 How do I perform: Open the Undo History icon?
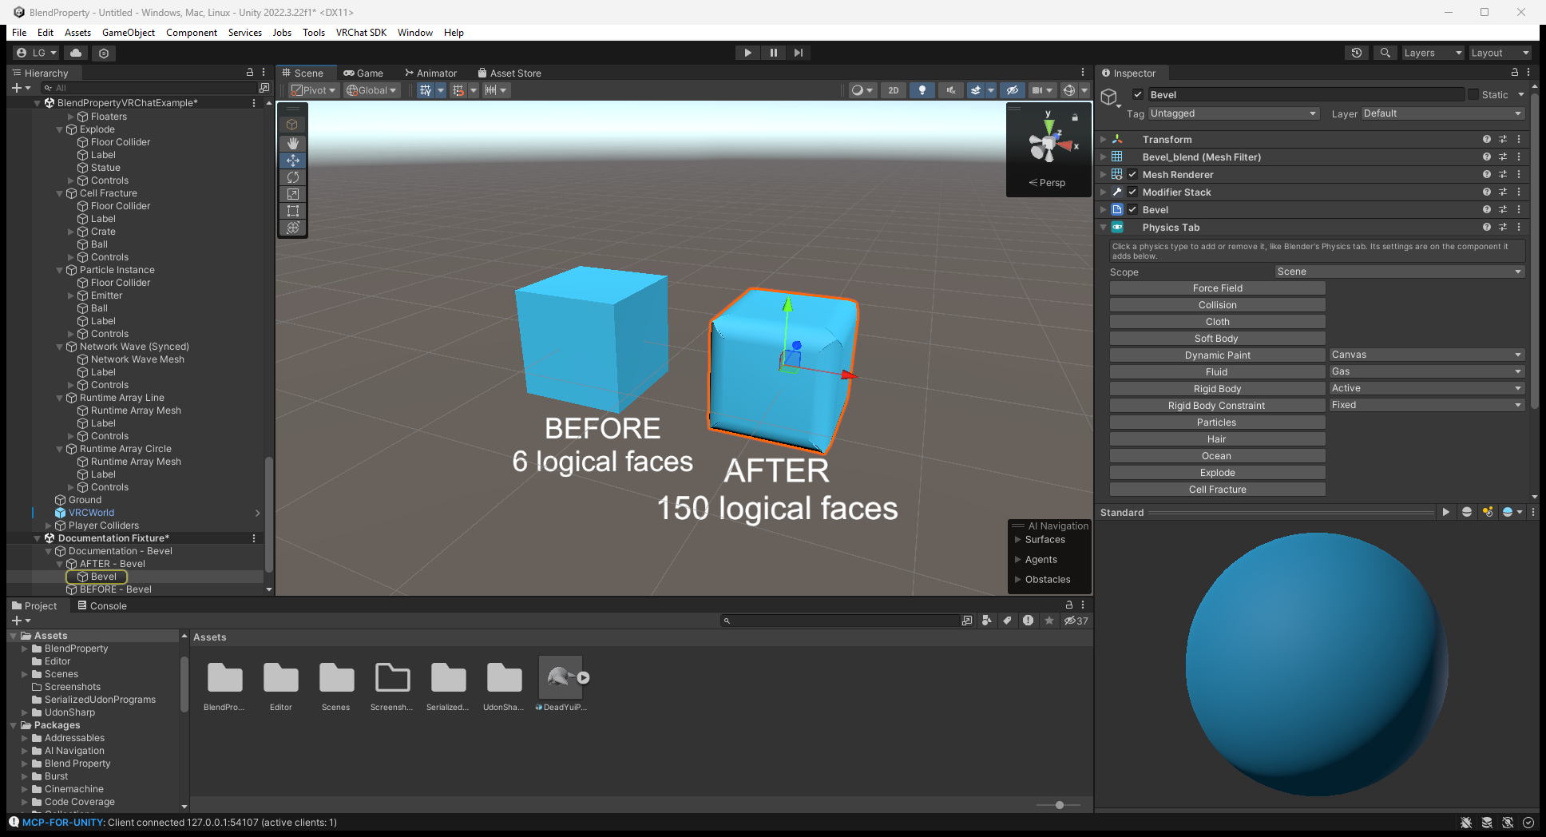click(x=1357, y=53)
